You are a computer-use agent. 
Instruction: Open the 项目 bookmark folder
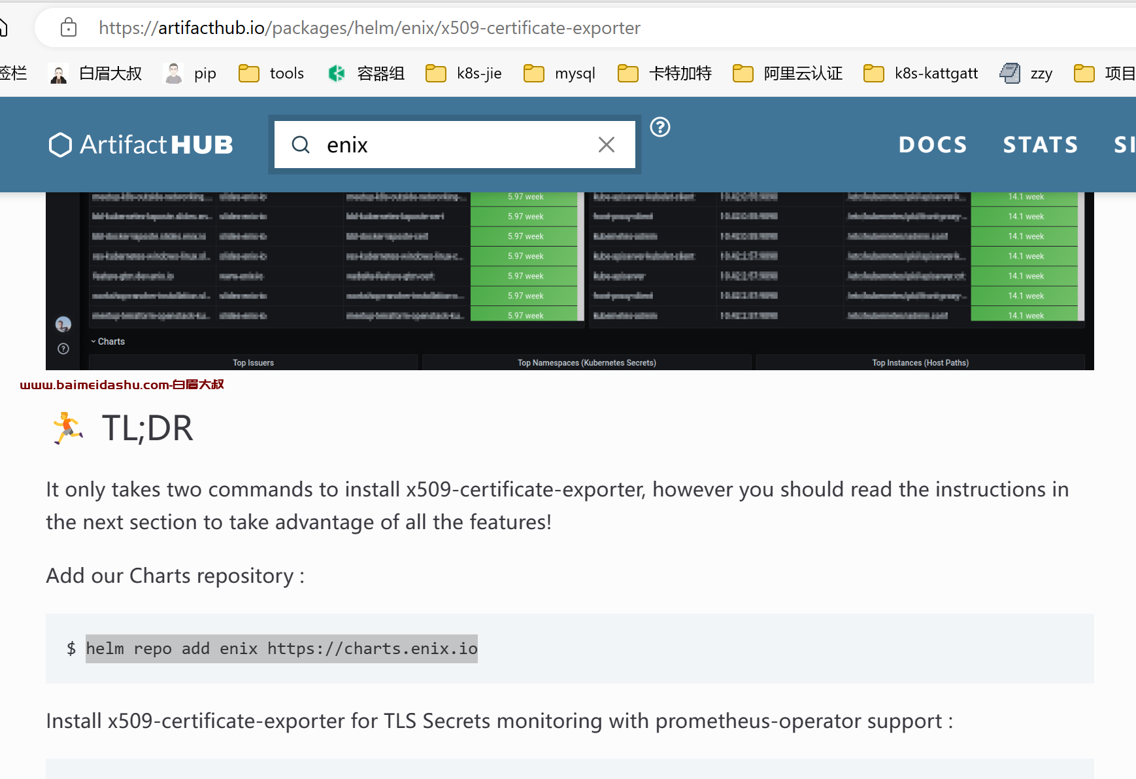tap(1105, 73)
